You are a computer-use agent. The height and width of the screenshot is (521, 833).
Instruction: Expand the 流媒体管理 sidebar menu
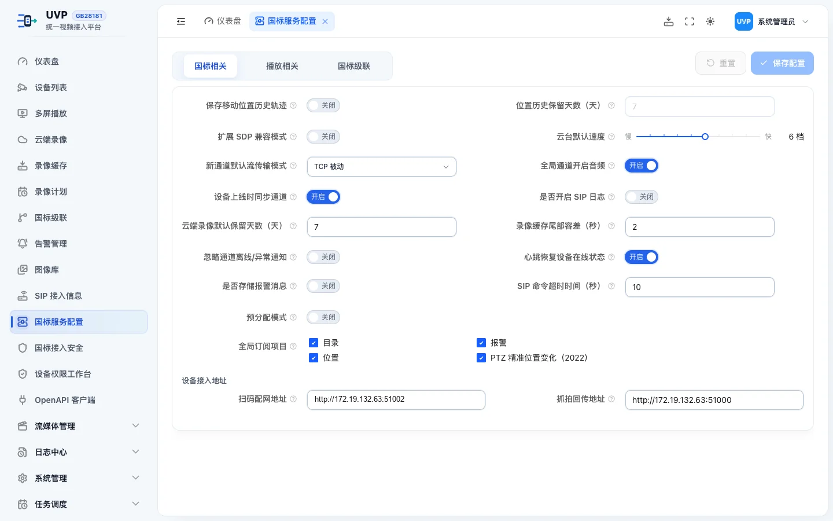pyautogui.click(x=79, y=426)
